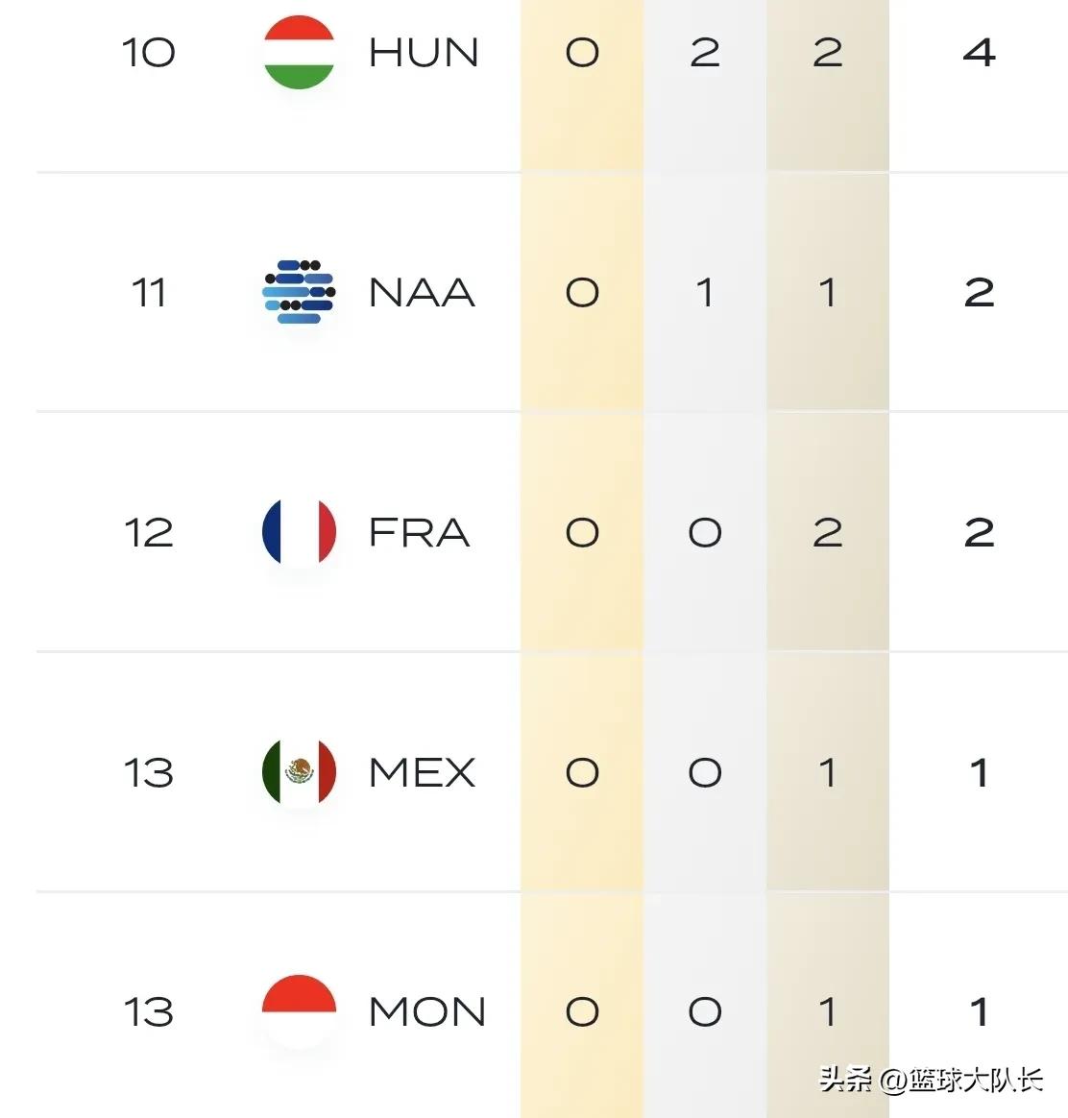
Task: Click the France flag icon
Action: (299, 532)
